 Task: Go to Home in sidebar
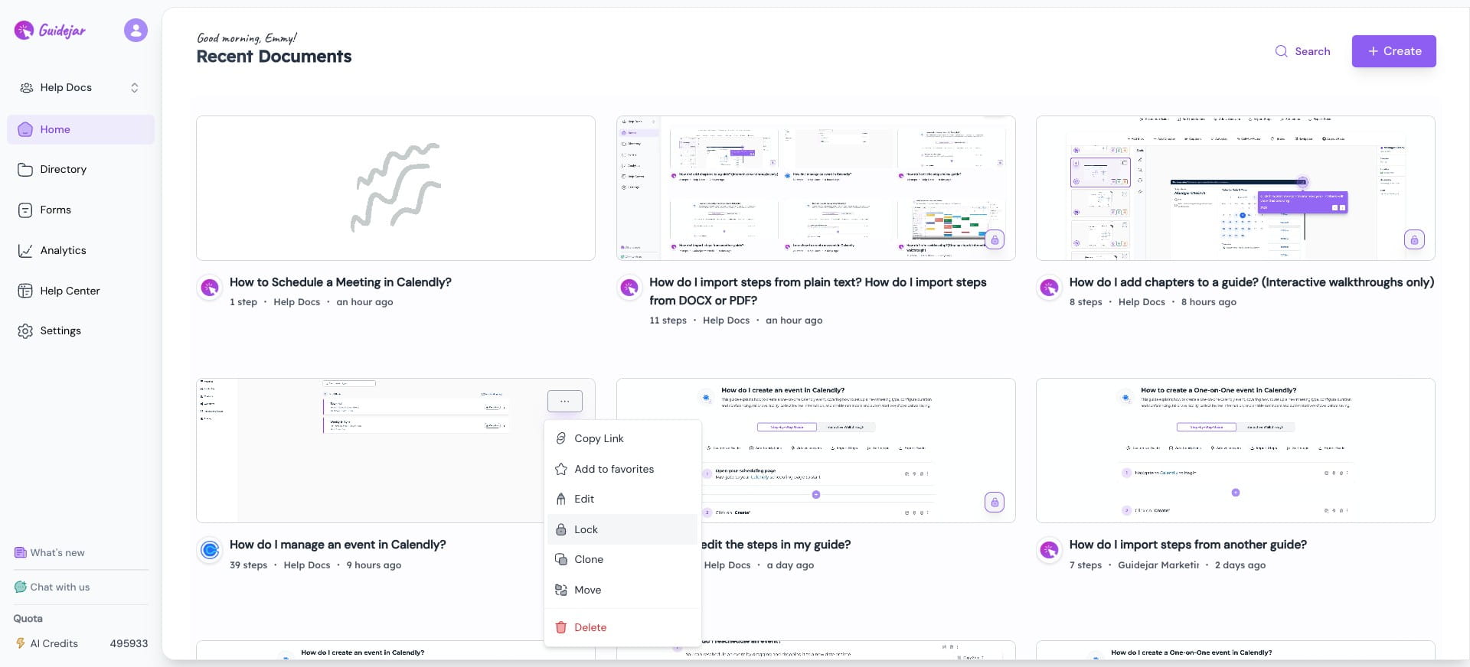click(80, 129)
